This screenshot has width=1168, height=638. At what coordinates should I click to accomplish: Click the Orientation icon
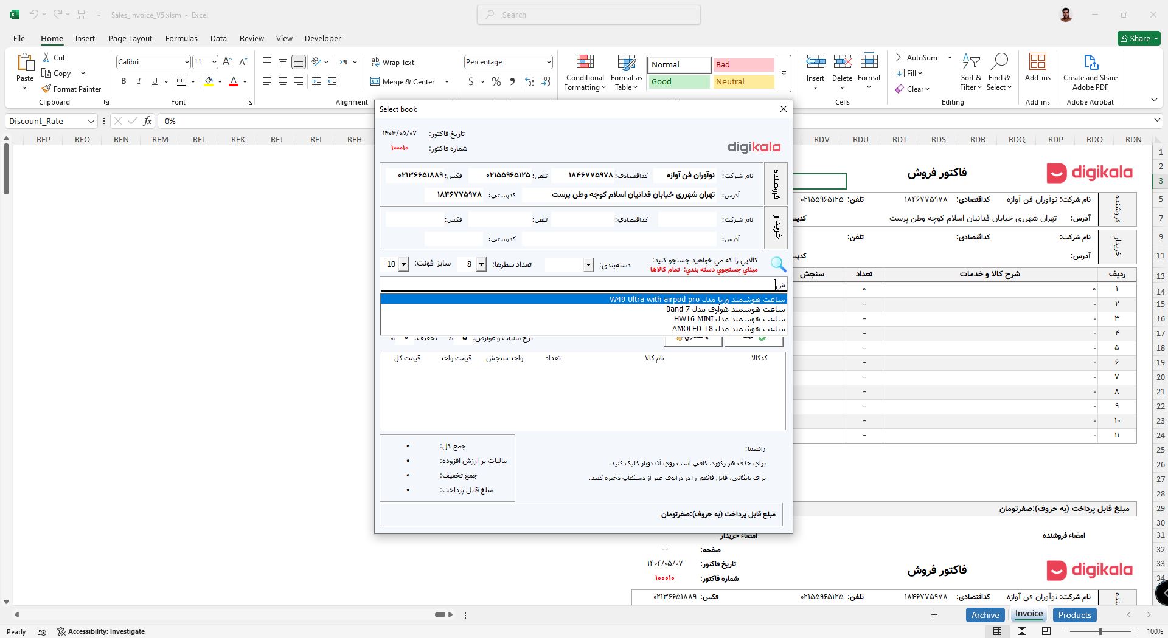316,61
